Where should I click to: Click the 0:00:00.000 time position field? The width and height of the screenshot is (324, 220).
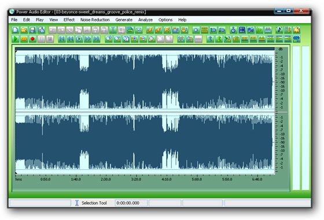point(131,203)
